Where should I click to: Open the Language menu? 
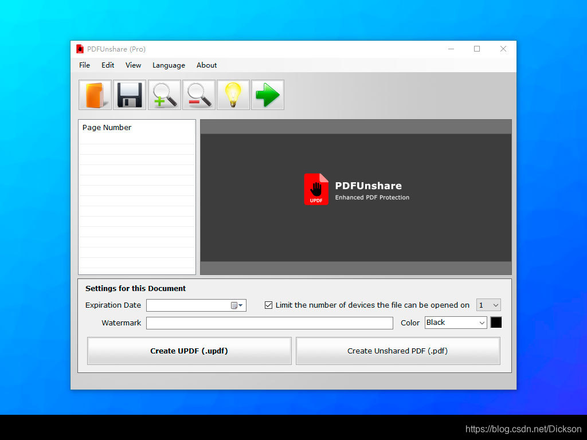click(x=169, y=65)
